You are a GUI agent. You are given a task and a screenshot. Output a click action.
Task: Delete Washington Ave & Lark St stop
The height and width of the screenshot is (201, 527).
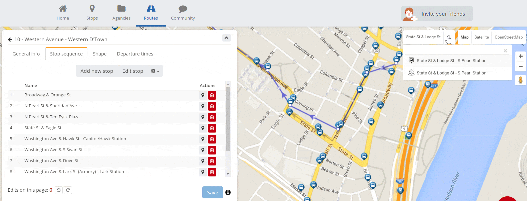click(x=212, y=172)
